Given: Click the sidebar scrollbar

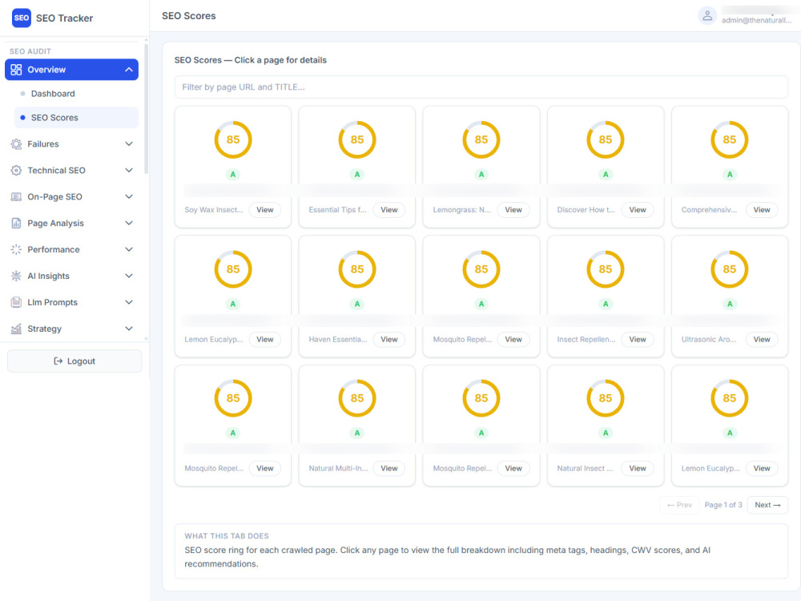Looking at the screenshot, I should coord(146,108).
